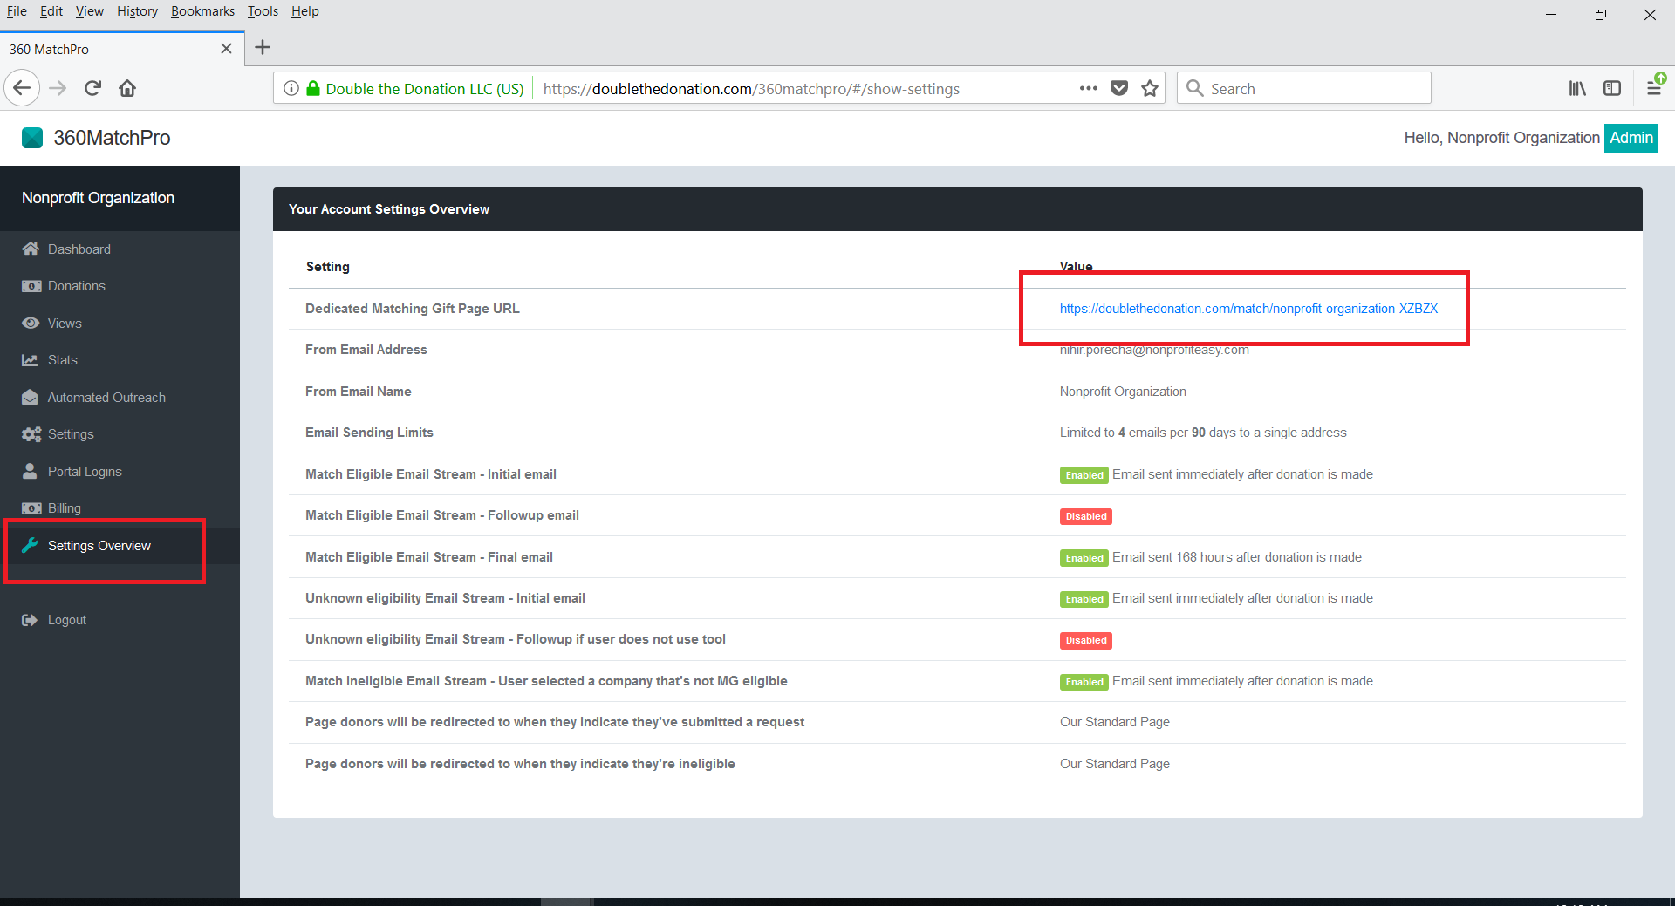Go back with browser back arrow
The width and height of the screenshot is (1675, 906).
point(22,88)
